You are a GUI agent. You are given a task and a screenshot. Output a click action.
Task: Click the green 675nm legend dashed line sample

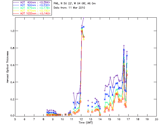coord(16,8)
